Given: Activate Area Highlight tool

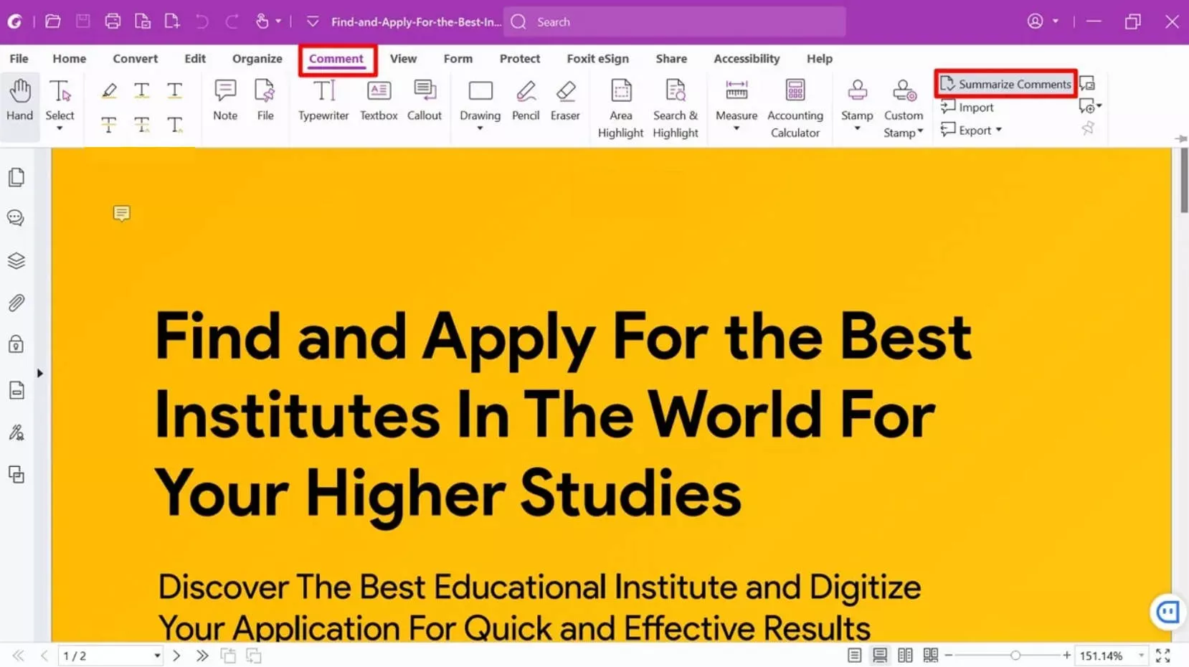Looking at the screenshot, I should click(x=621, y=109).
